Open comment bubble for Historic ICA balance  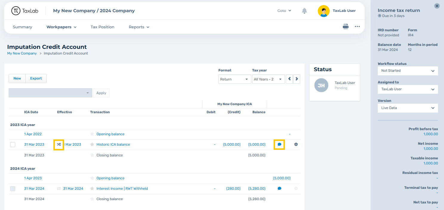click(x=279, y=144)
